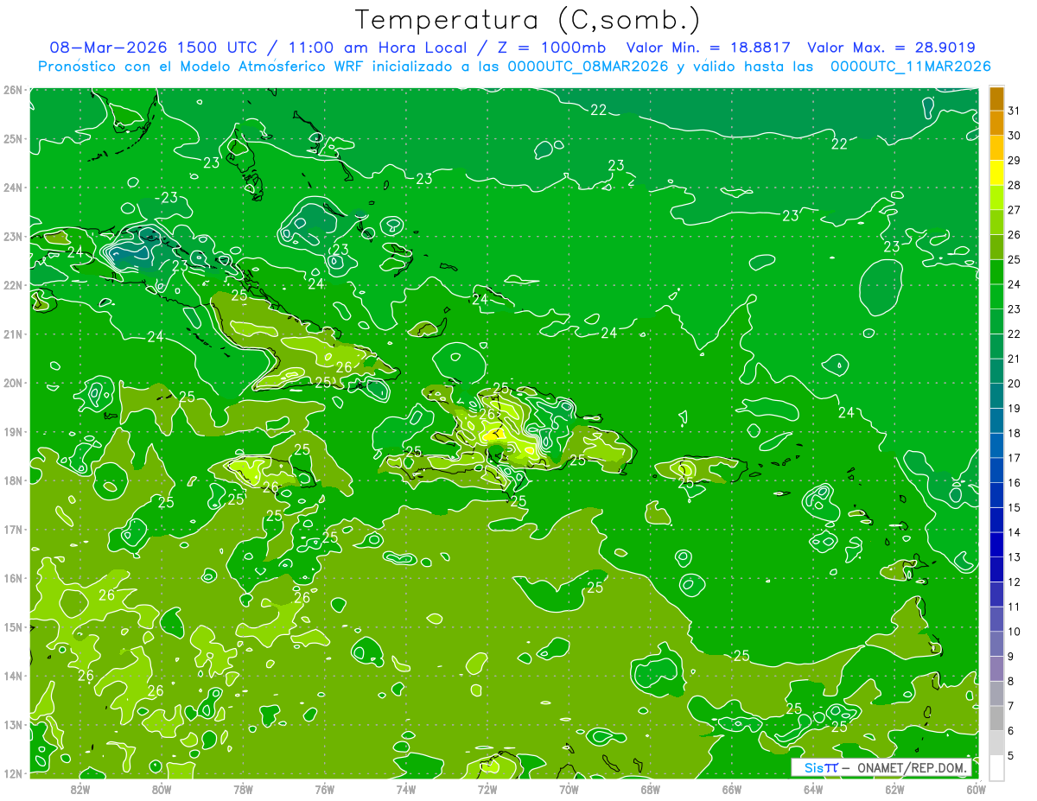
Task: Pick the purple swatch between 9 and 10
Action: point(996,644)
